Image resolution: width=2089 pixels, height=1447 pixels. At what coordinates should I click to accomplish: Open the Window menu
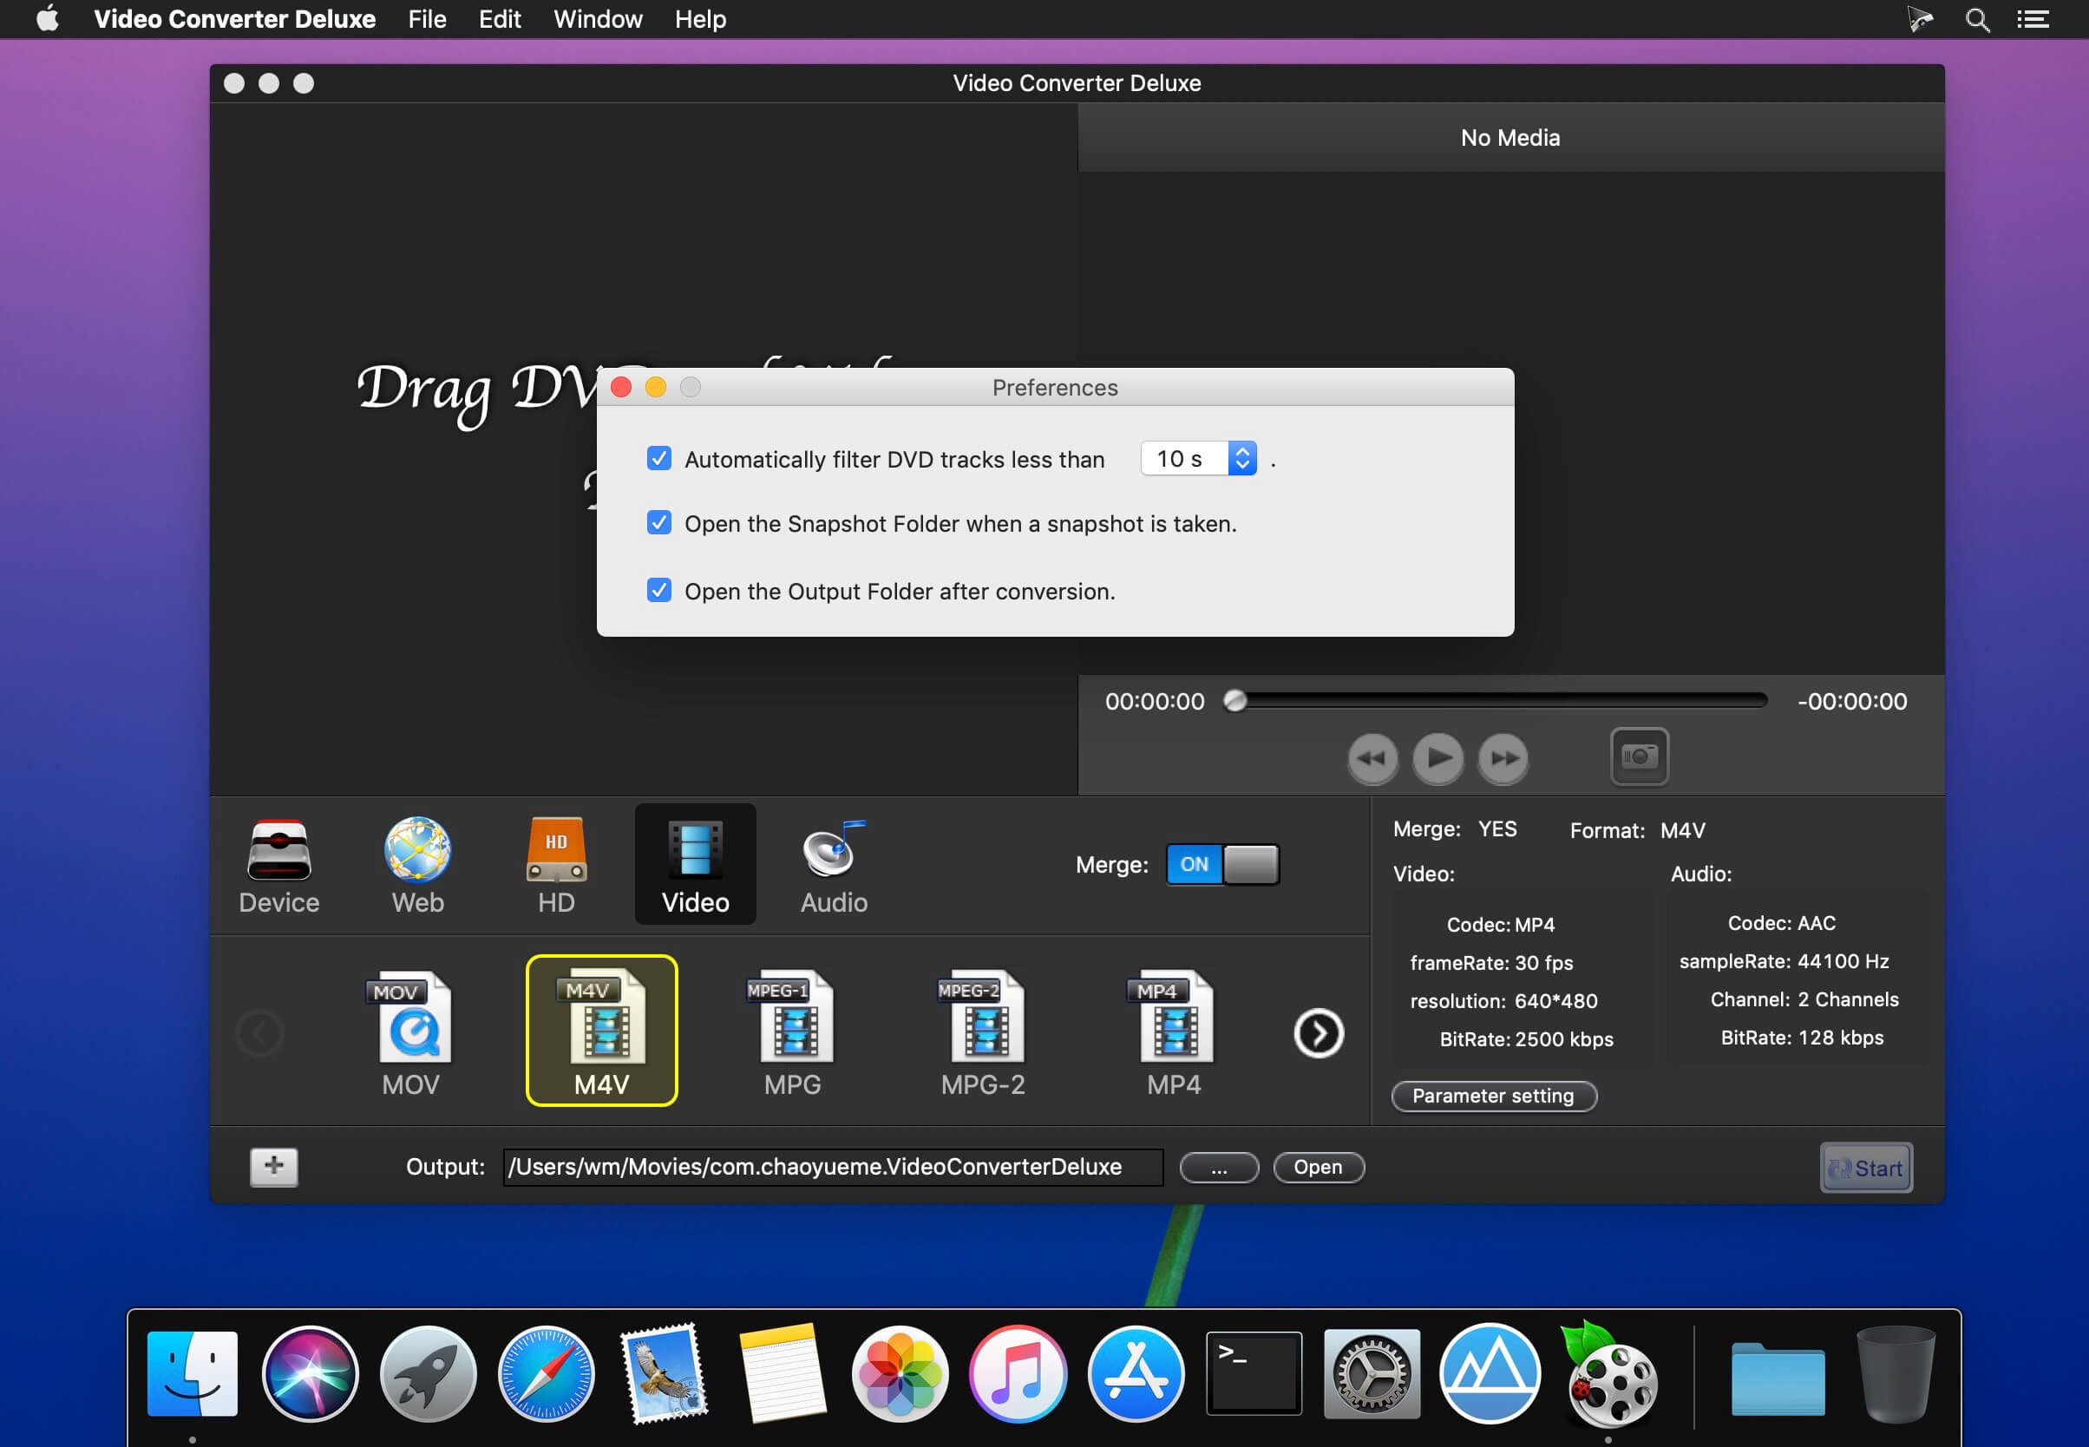(598, 19)
